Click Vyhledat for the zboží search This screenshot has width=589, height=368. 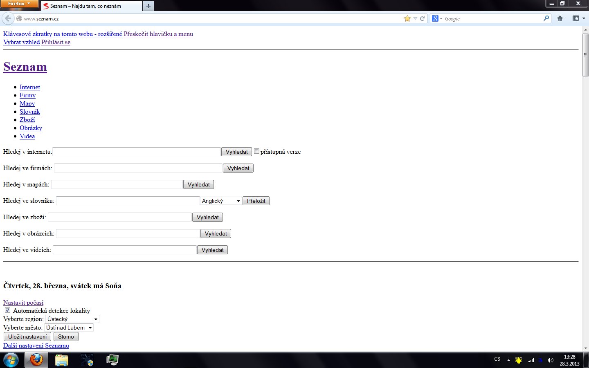[x=207, y=217]
